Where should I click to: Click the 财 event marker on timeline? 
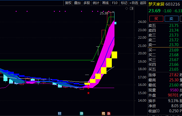(60, 113)
